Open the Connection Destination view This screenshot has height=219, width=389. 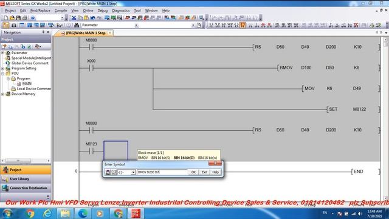click(26, 188)
